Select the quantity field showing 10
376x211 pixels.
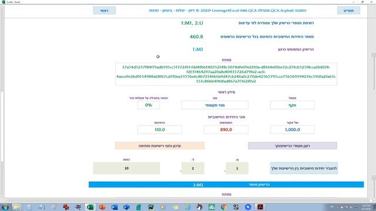click(x=126, y=168)
